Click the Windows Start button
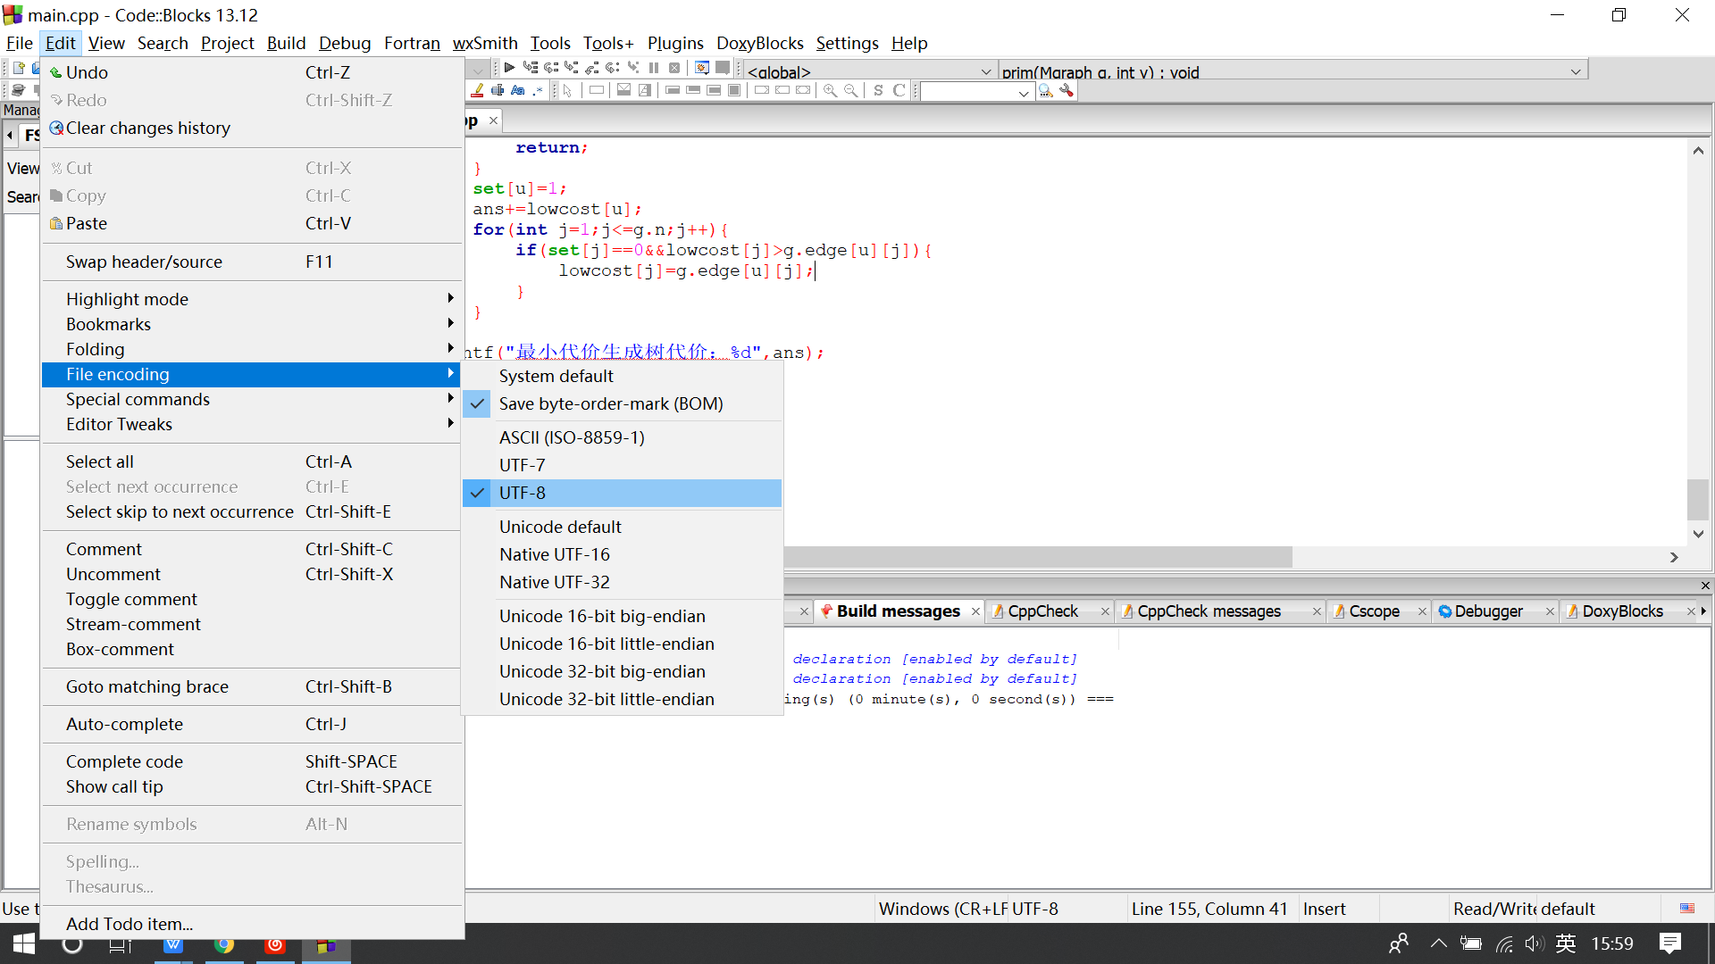Image resolution: width=1715 pixels, height=964 pixels. 24,944
